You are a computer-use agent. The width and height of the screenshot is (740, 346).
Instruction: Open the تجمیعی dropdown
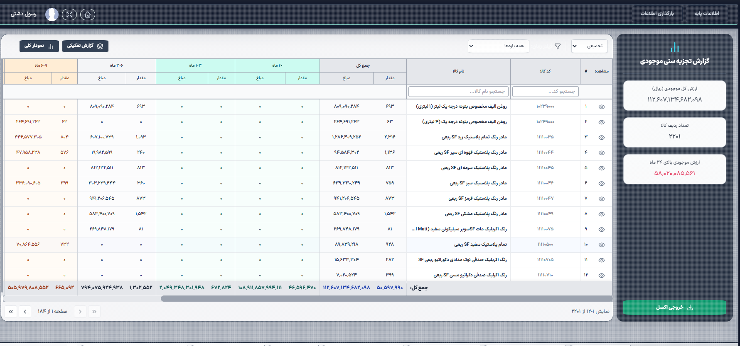(x=590, y=46)
